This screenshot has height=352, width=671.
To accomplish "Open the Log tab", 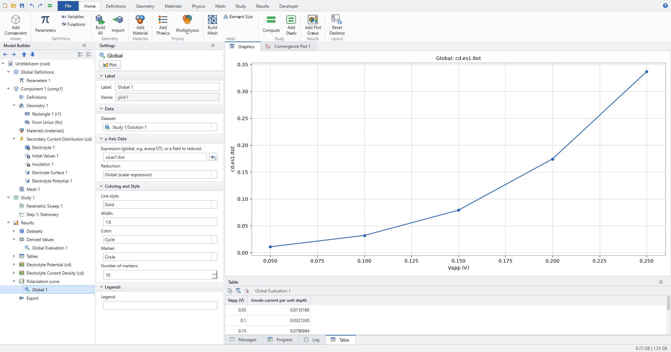I will [312, 340].
